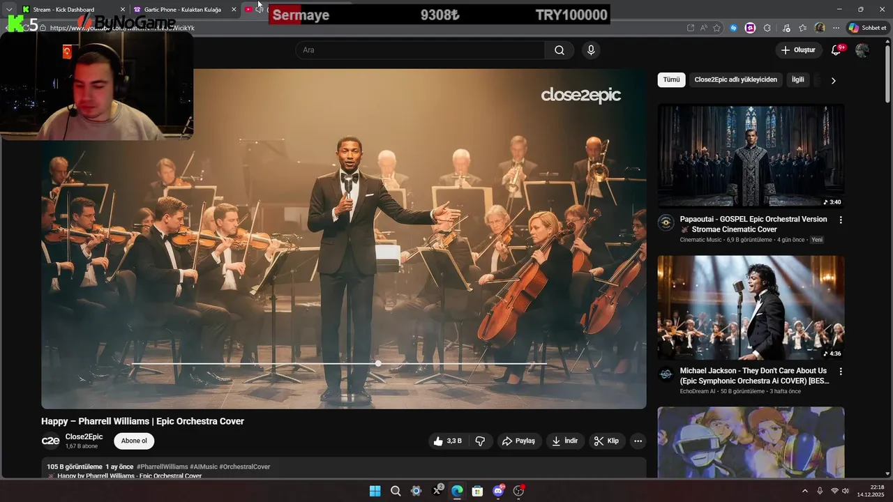Image resolution: width=893 pixels, height=502 pixels.
Task: Select the Tümü filter chip
Action: coord(671,79)
